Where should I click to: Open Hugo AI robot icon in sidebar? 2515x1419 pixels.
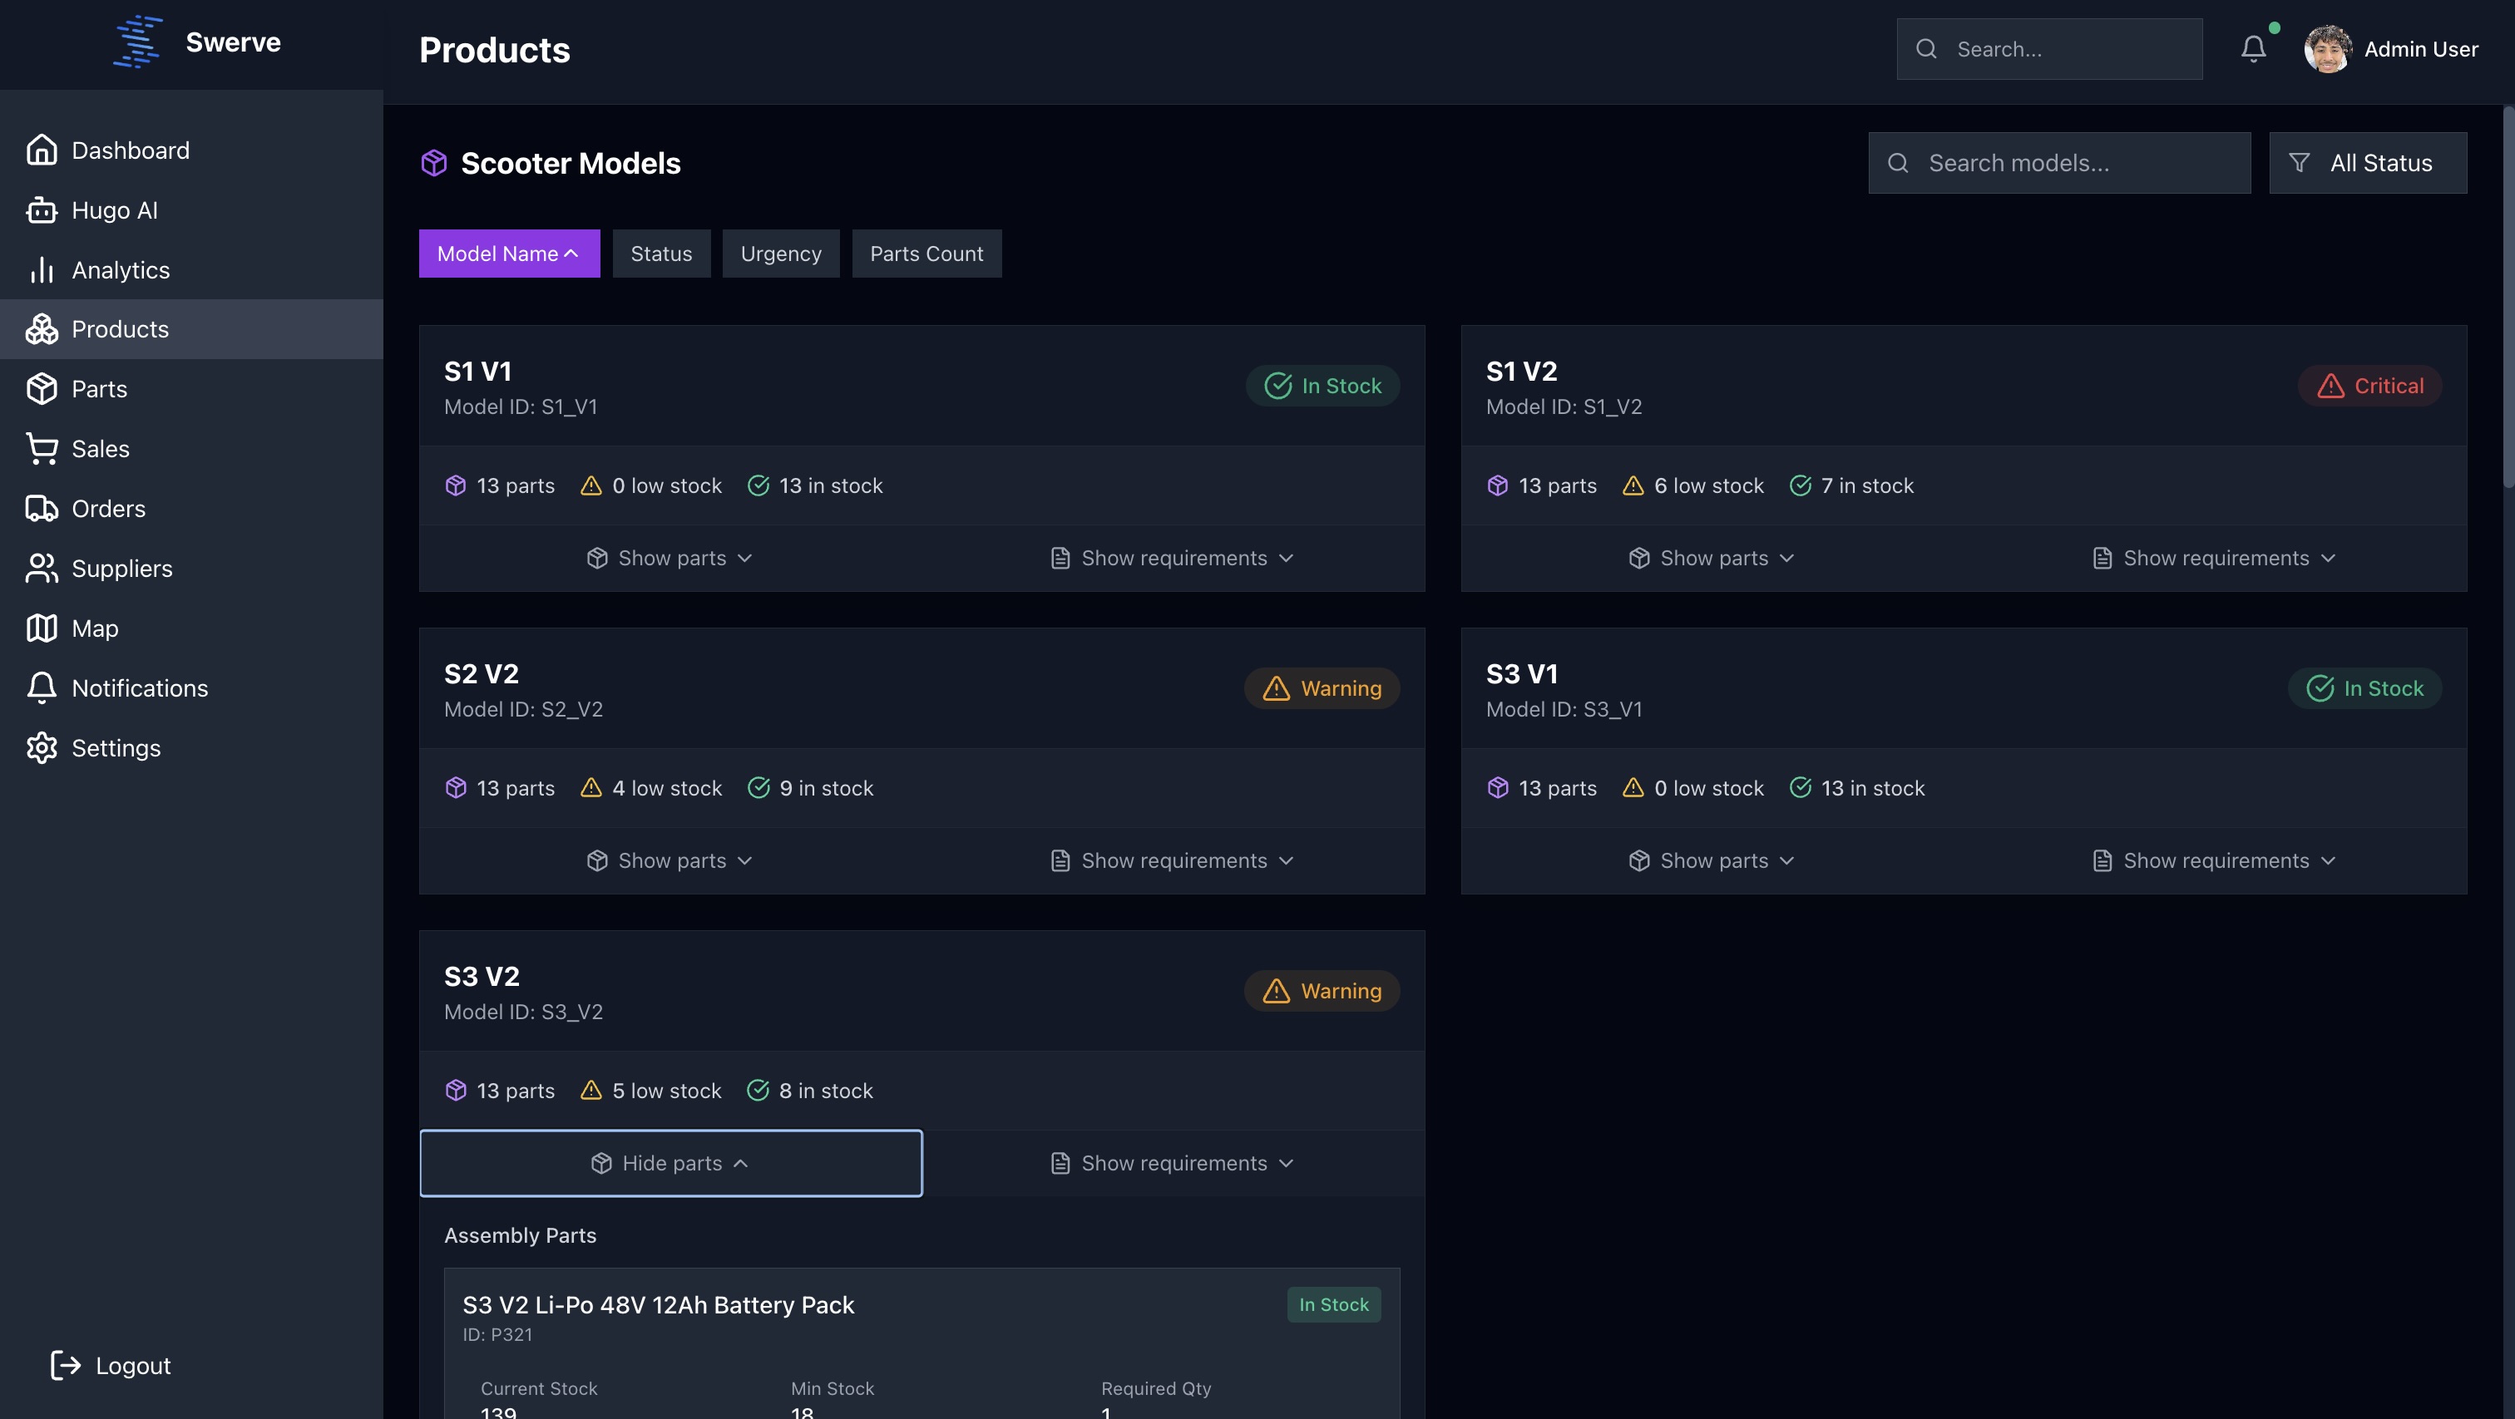click(41, 209)
